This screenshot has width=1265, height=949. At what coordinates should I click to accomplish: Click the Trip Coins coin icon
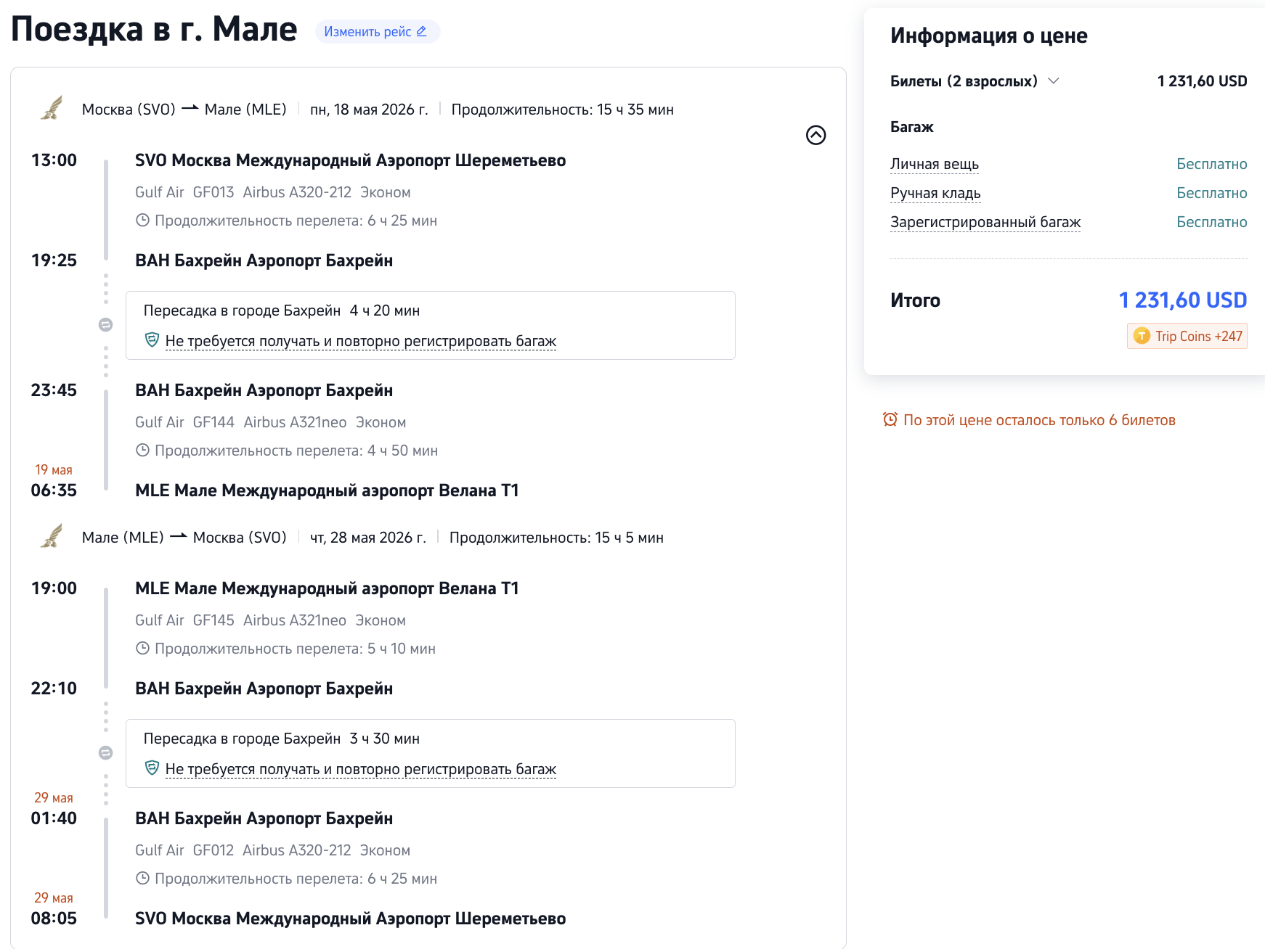pos(1142,336)
